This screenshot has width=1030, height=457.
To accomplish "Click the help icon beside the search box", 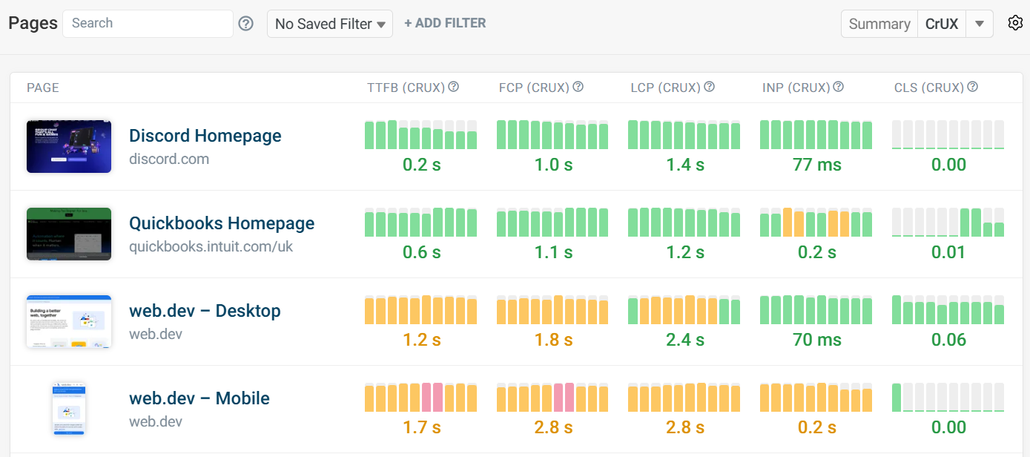I will click(x=245, y=23).
